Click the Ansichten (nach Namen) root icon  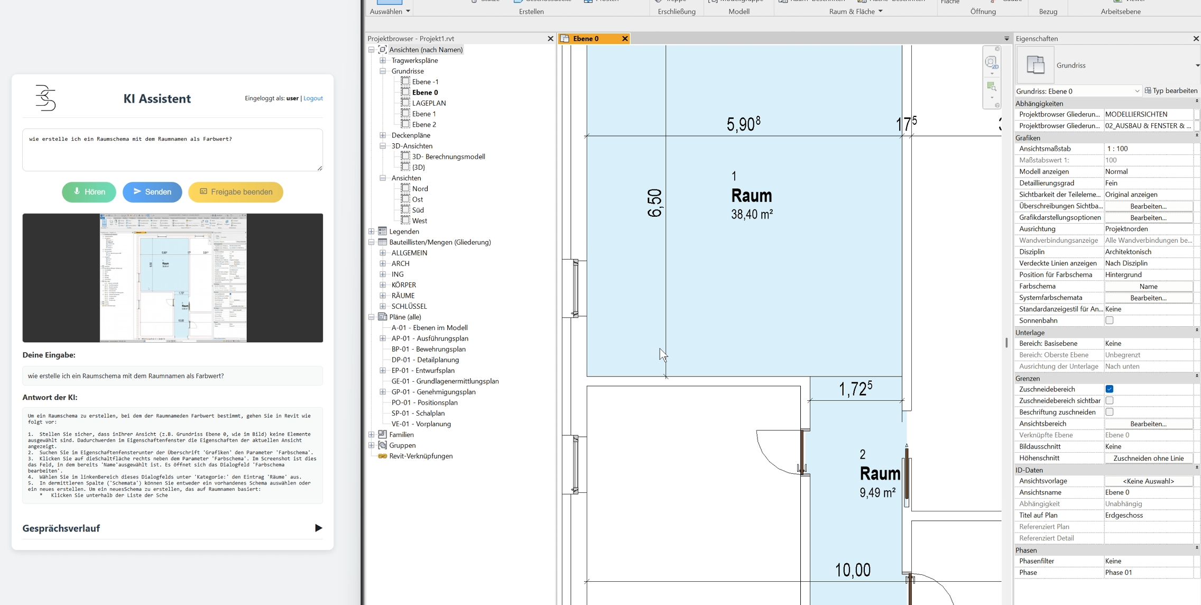pos(383,50)
